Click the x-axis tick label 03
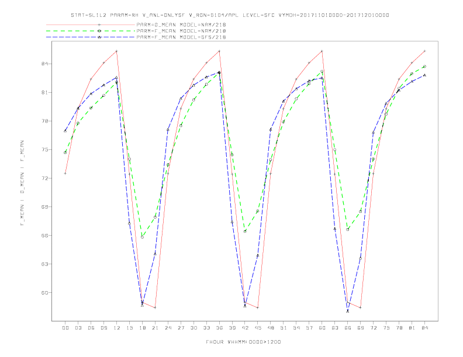This screenshot has width=463, height=357. (78, 328)
